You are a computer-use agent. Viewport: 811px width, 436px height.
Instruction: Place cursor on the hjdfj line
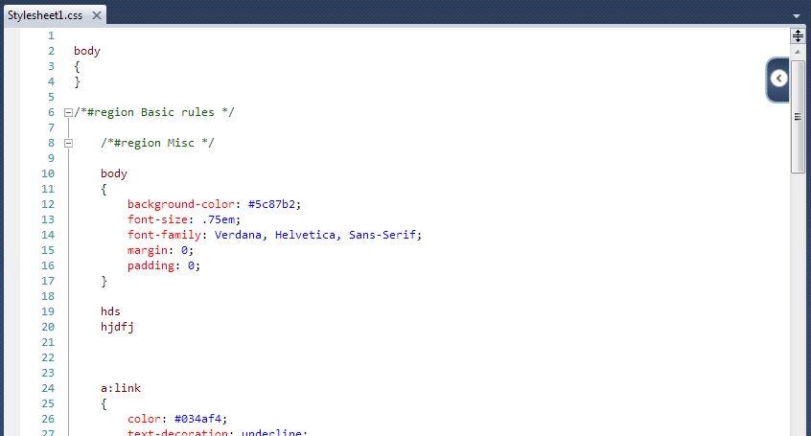(x=118, y=327)
